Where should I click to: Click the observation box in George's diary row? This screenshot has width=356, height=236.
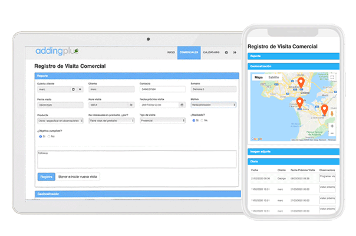pos(327,178)
